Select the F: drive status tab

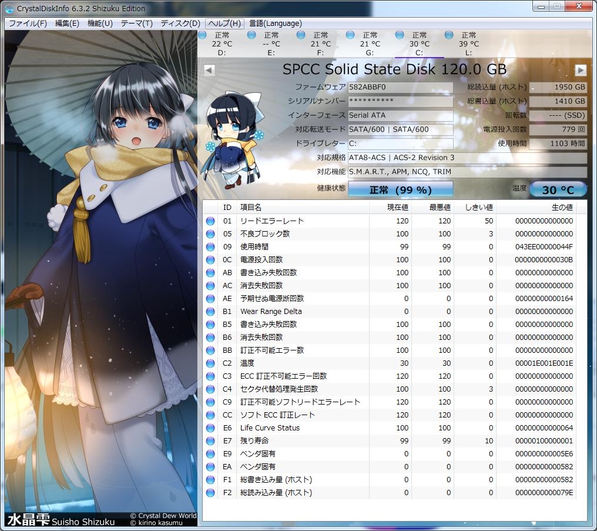point(321,44)
